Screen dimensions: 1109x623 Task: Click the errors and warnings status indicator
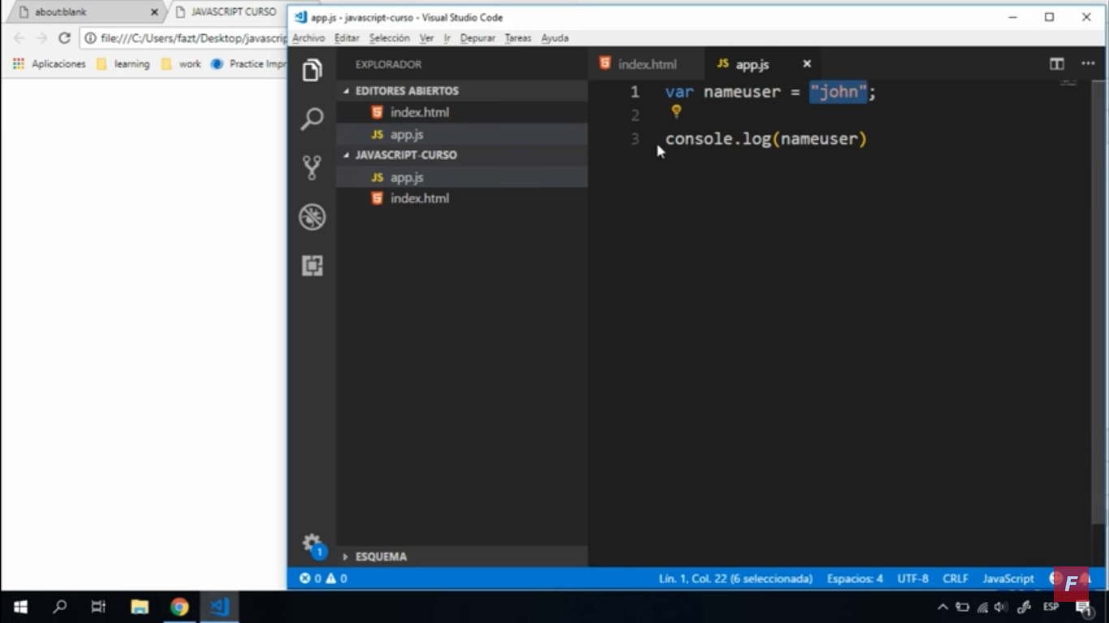coord(323,578)
